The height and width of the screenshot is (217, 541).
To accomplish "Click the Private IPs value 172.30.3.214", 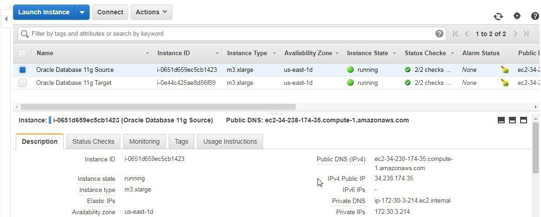I will [392, 212].
